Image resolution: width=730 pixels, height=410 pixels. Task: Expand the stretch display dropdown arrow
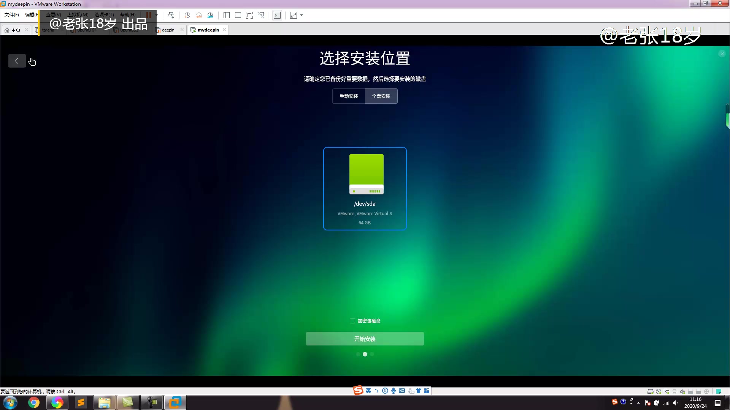click(x=302, y=15)
